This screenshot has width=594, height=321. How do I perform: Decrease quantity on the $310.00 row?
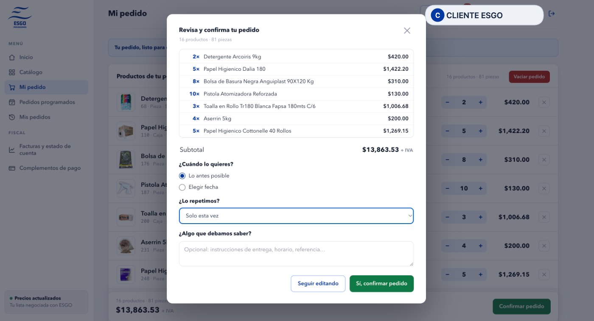click(447, 160)
